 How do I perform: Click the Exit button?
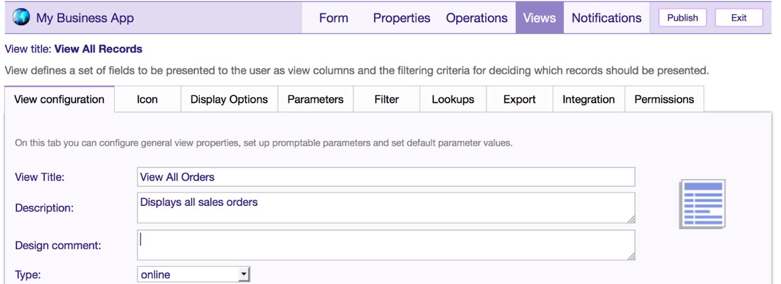click(738, 18)
